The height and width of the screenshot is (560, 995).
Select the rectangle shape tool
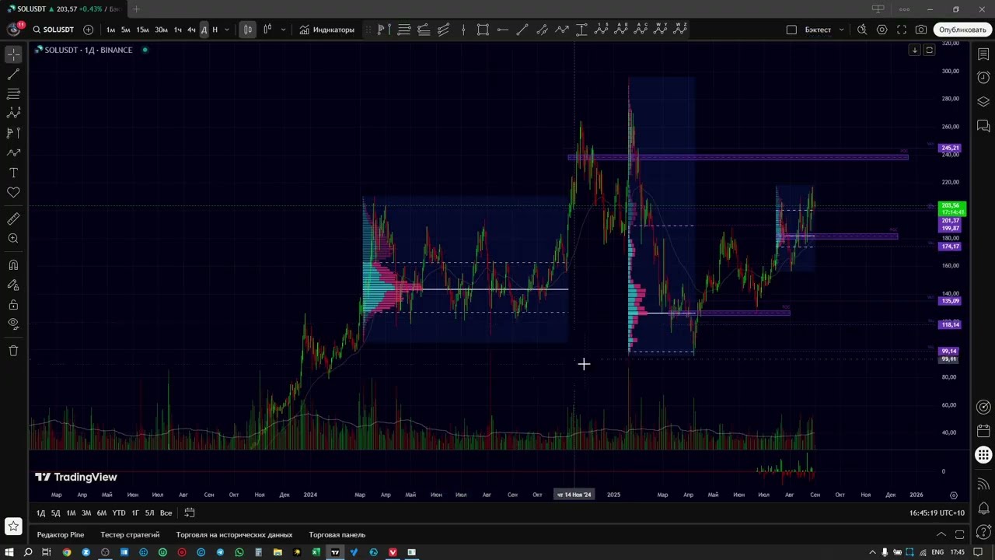[x=483, y=30]
